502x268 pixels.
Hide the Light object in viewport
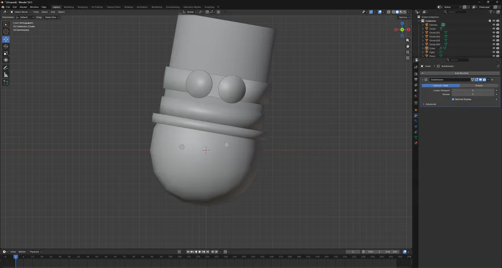(494, 52)
